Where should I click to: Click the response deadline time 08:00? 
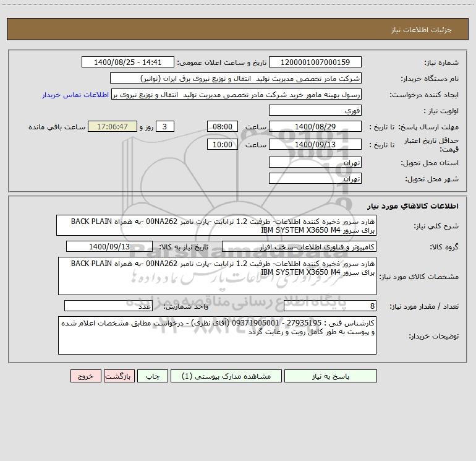pos(222,126)
